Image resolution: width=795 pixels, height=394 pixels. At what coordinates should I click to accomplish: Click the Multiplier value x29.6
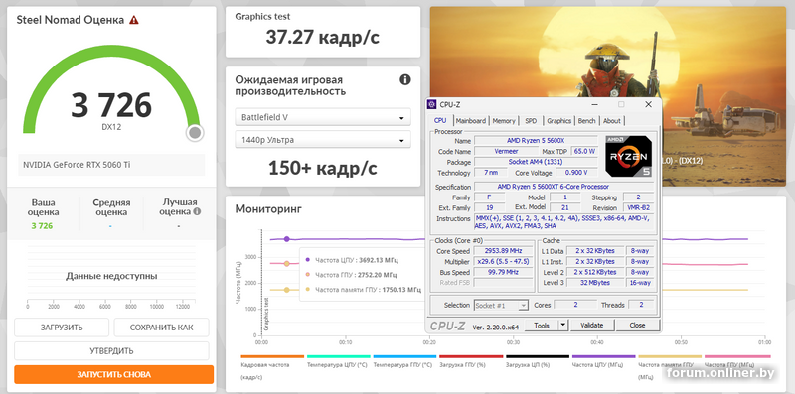504,262
